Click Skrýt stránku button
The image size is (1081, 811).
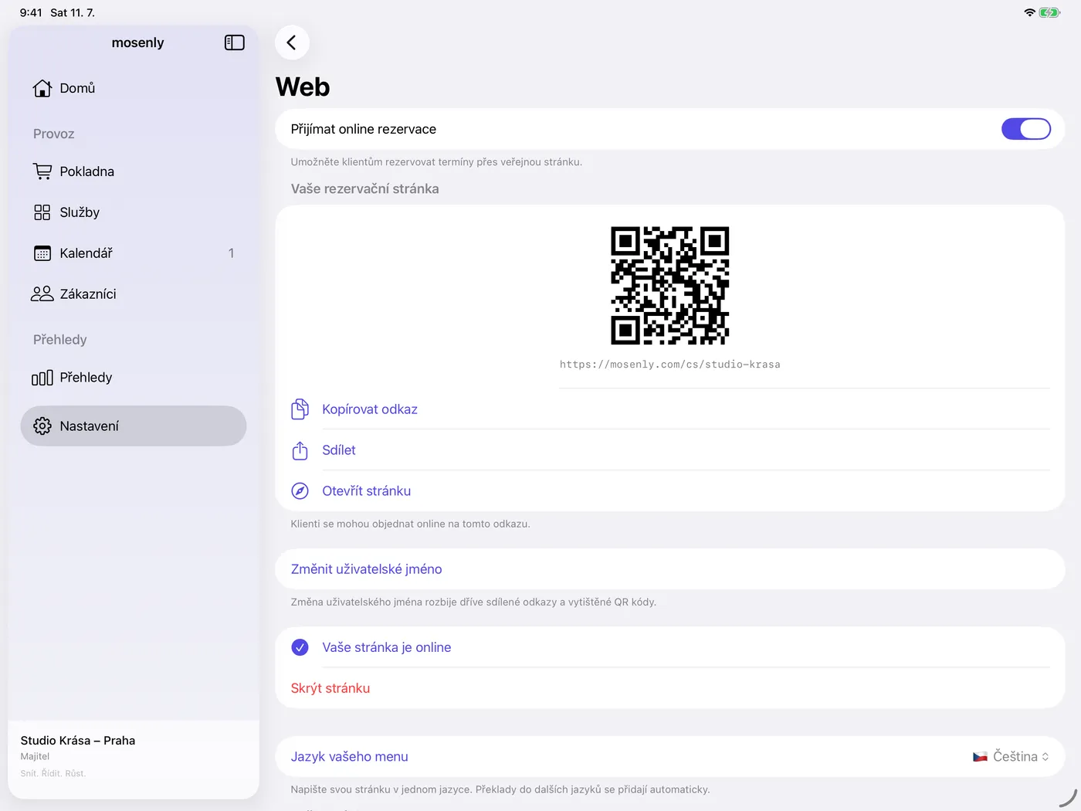click(330, 688)
